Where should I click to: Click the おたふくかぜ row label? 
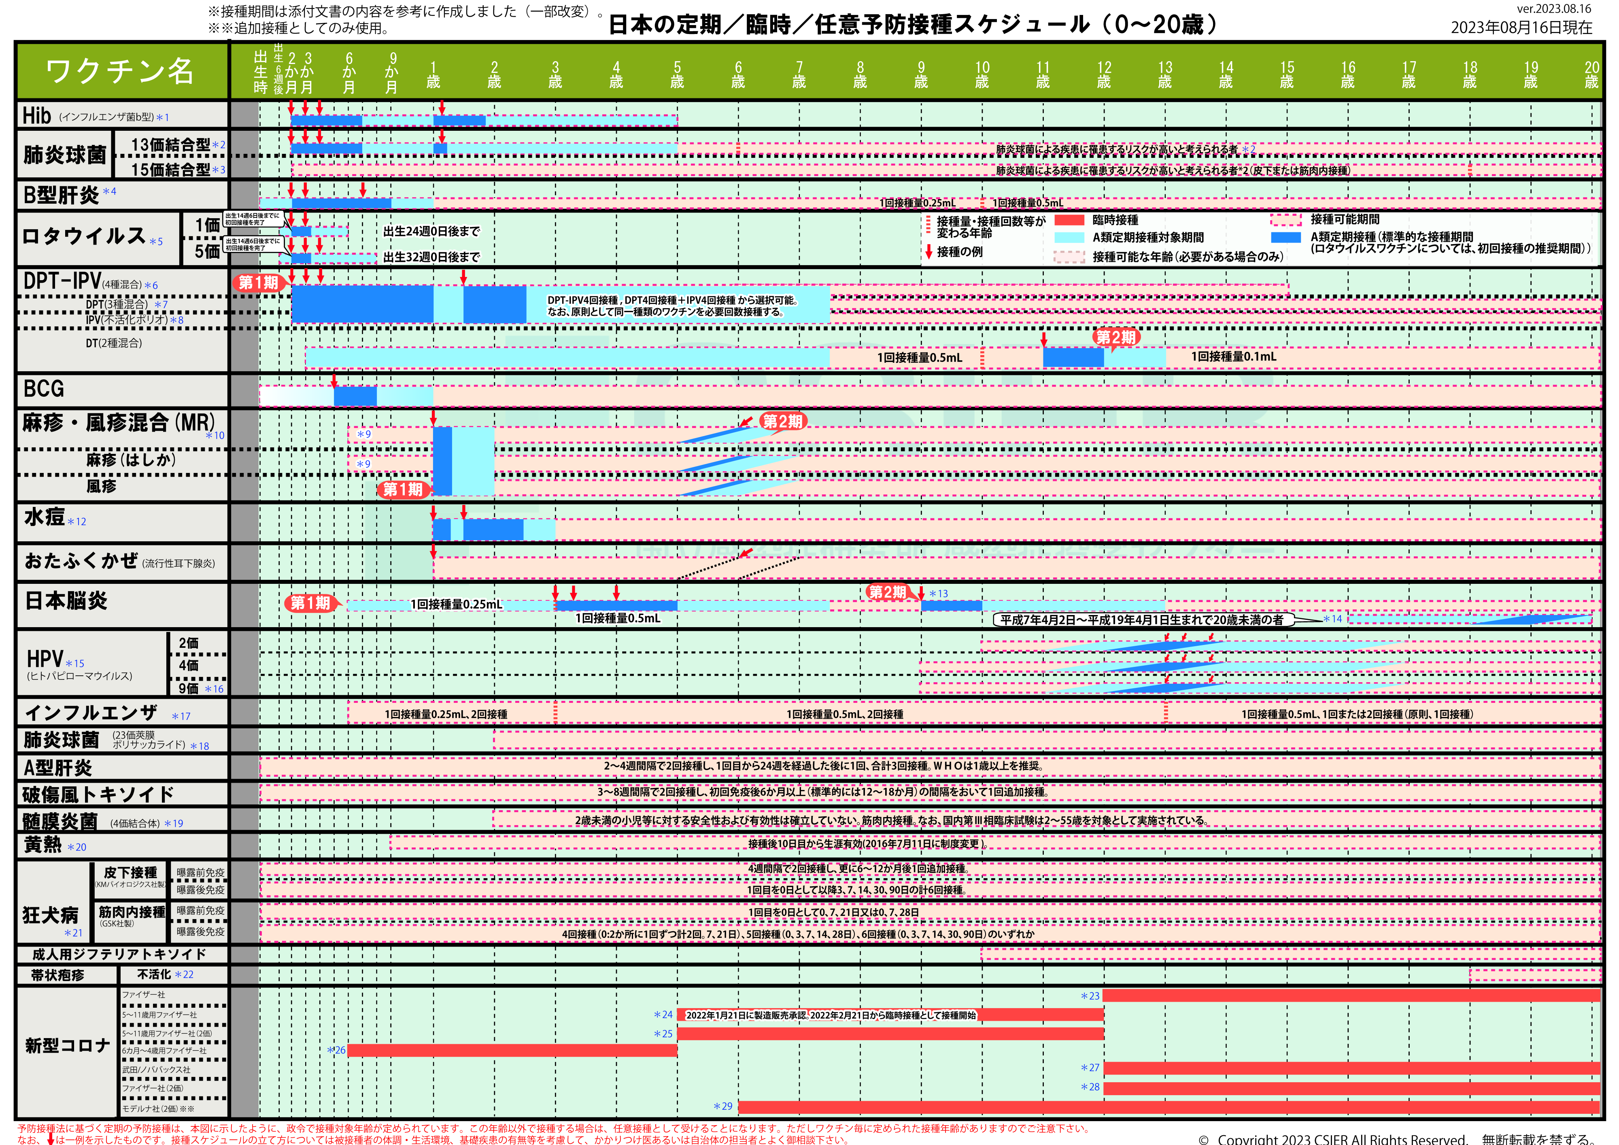(x=119, y=562)
